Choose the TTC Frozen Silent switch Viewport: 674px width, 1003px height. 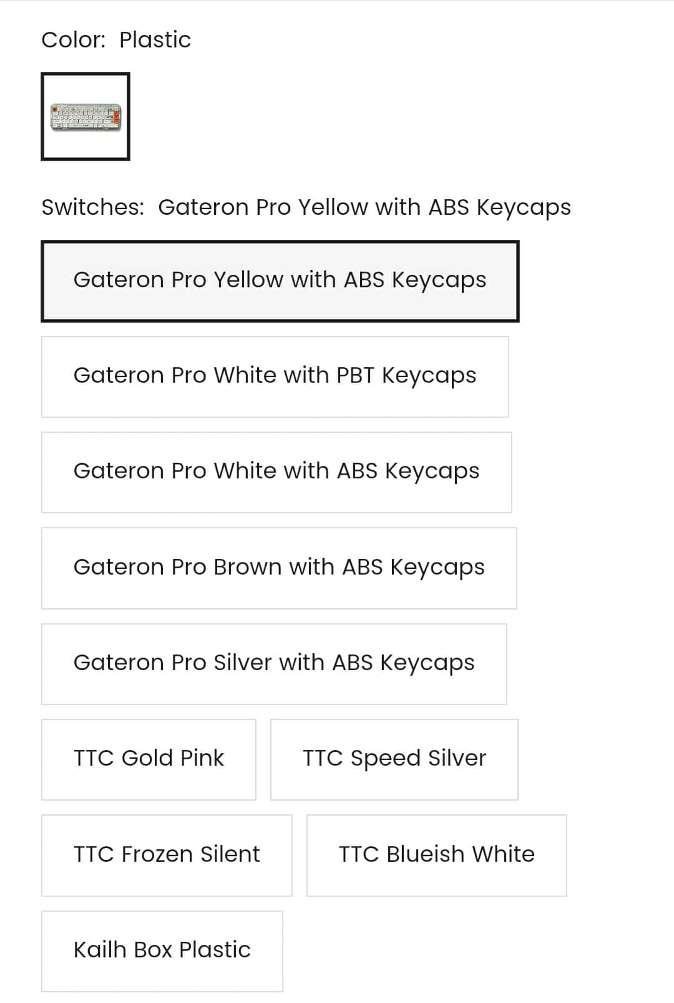167,855
